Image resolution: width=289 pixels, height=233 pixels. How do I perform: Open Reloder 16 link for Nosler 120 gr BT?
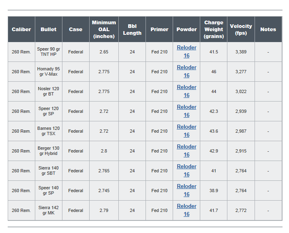(x=186, y=91)
